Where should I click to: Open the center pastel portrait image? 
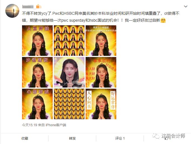pyautogui.click(x=69, y=72)
